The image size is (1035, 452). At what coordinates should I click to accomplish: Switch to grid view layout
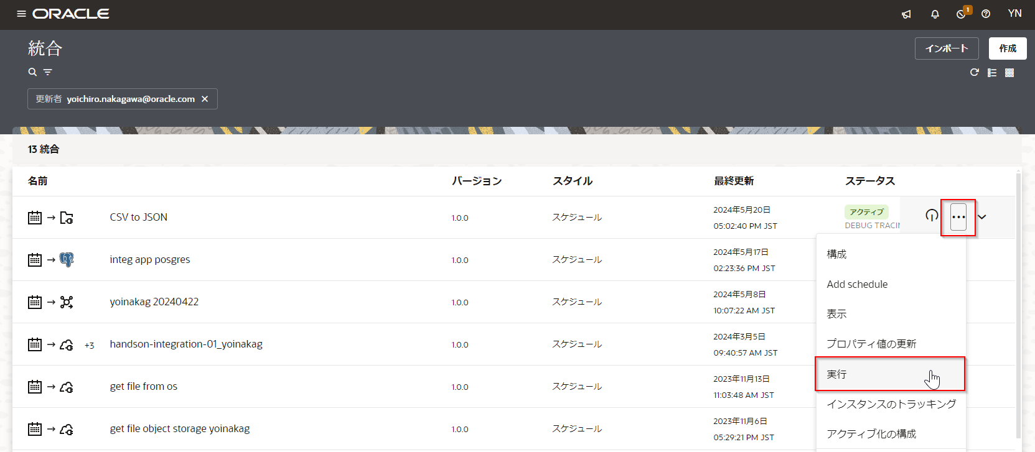point(1009,73)
